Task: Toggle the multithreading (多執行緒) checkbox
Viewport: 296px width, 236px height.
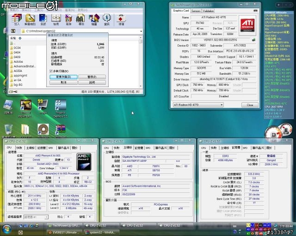Action: (x=51, y=71)
